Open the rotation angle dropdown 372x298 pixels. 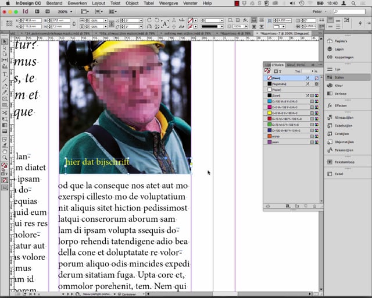point(141,20)
